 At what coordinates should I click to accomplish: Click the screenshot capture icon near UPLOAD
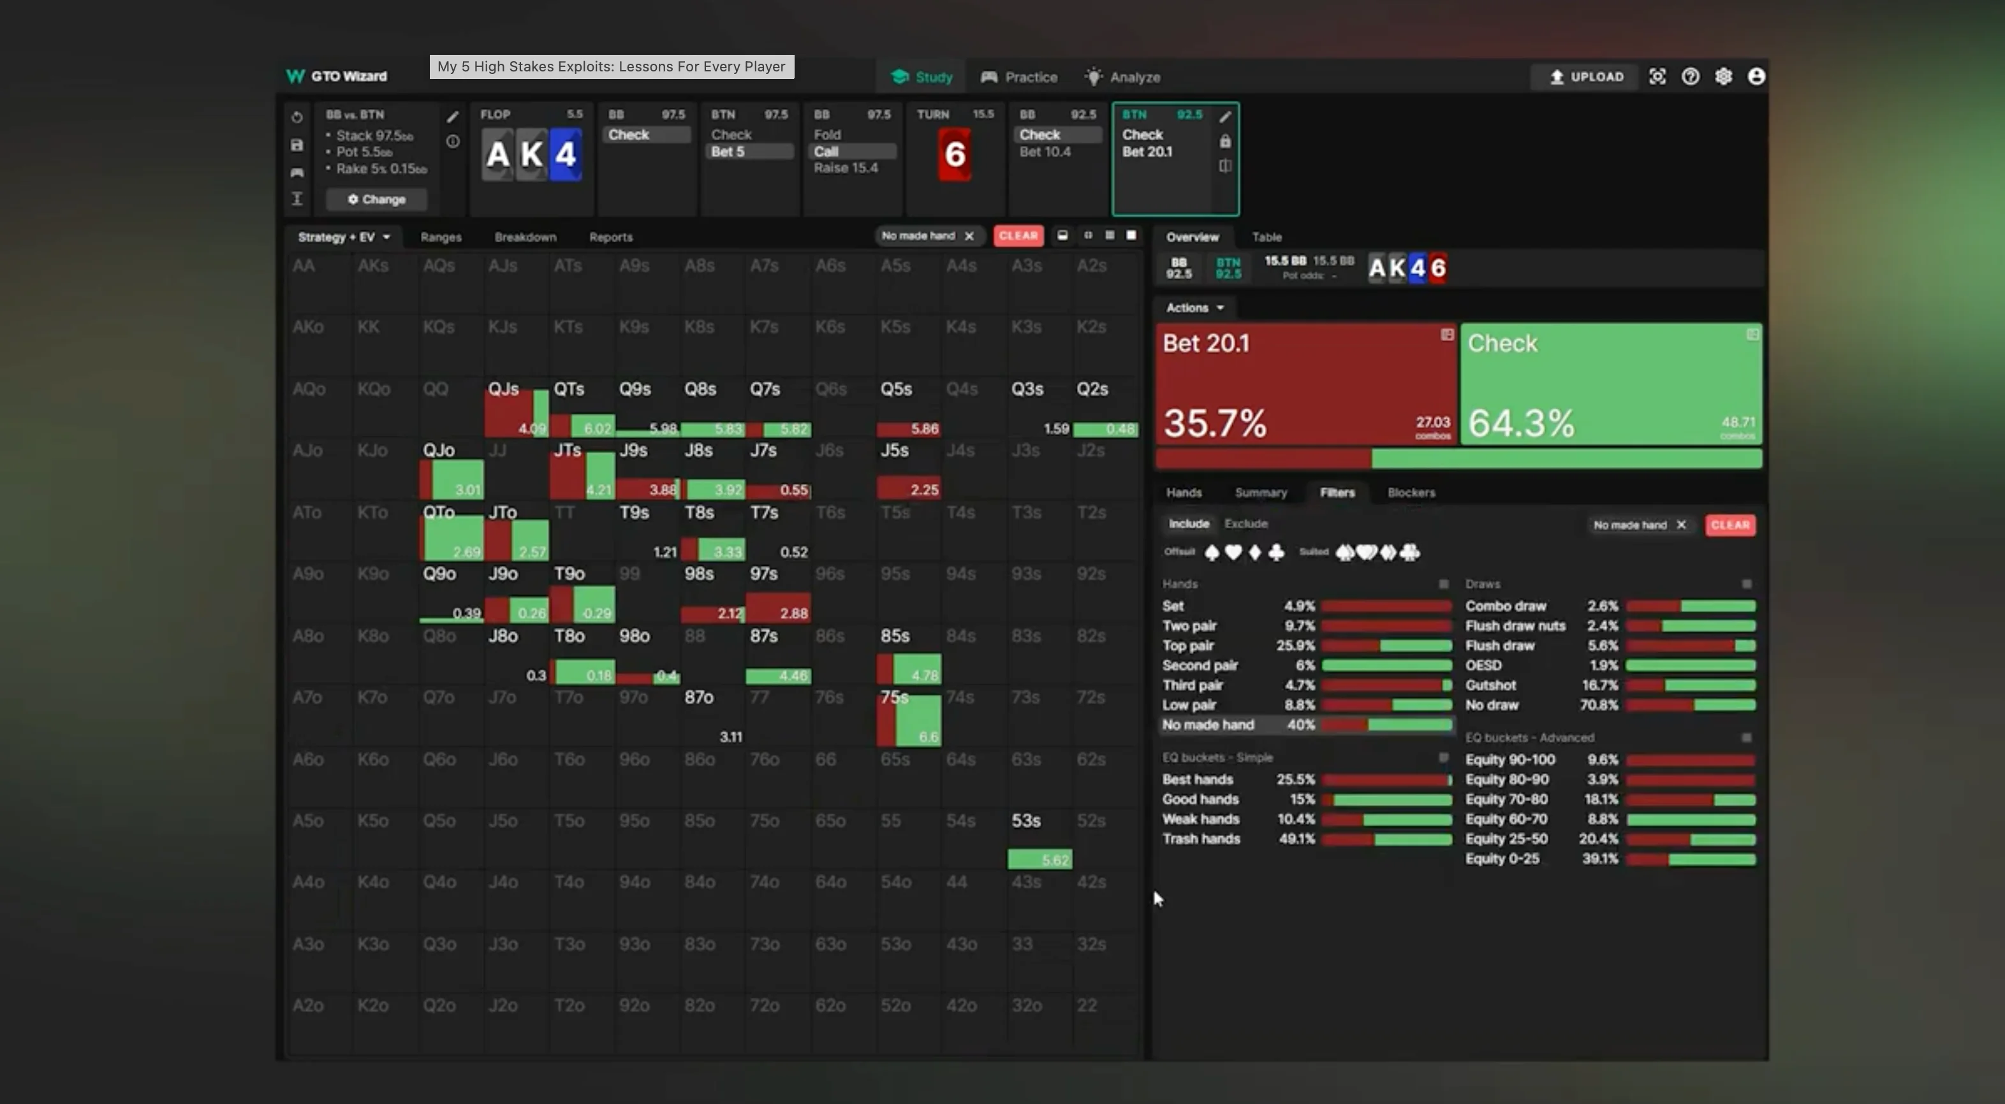coord(1657,76)
